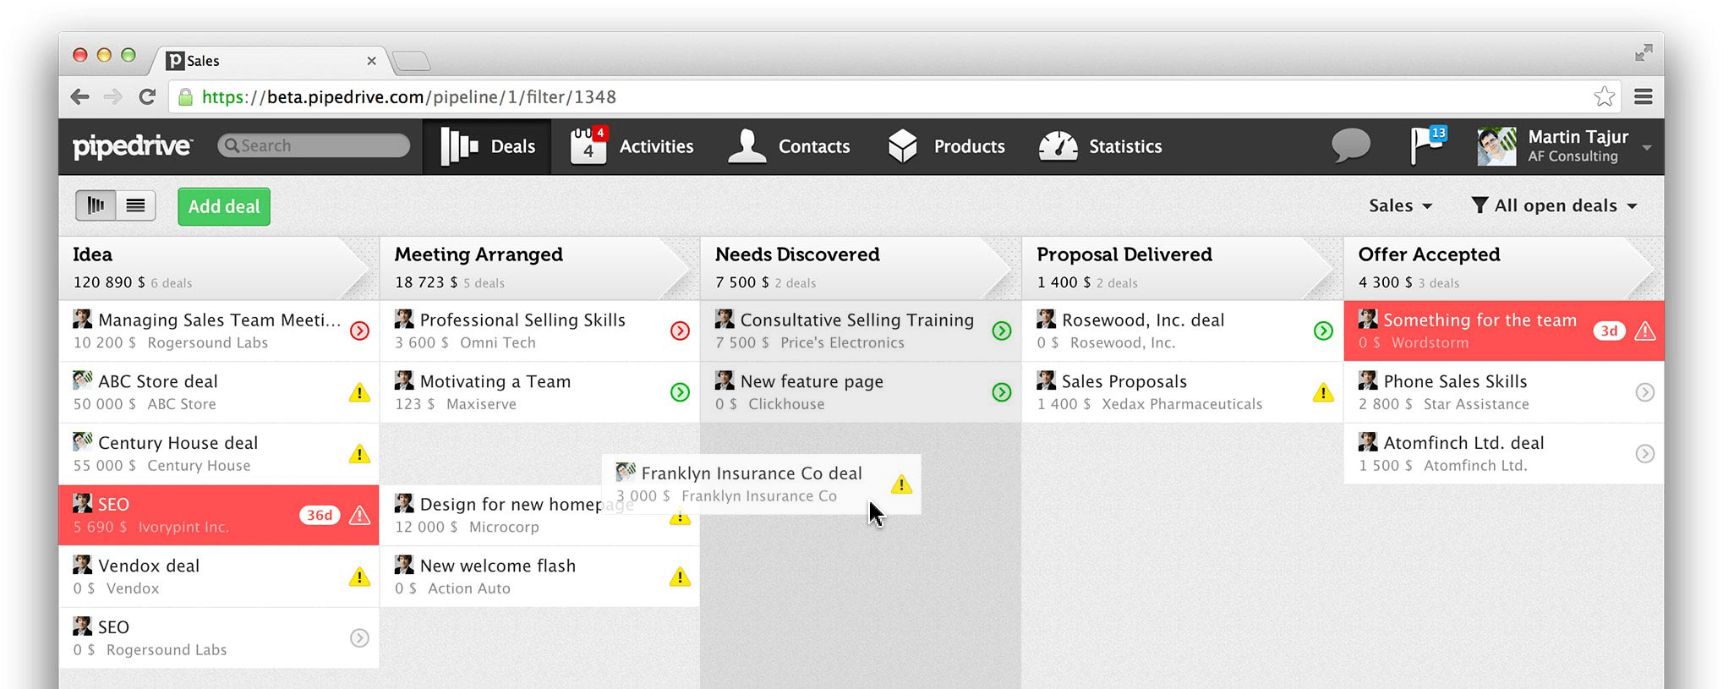Open the Statistics tab
This screenshot has width=1723, height=689.
pyautogui.click(x=1100, y=146)
